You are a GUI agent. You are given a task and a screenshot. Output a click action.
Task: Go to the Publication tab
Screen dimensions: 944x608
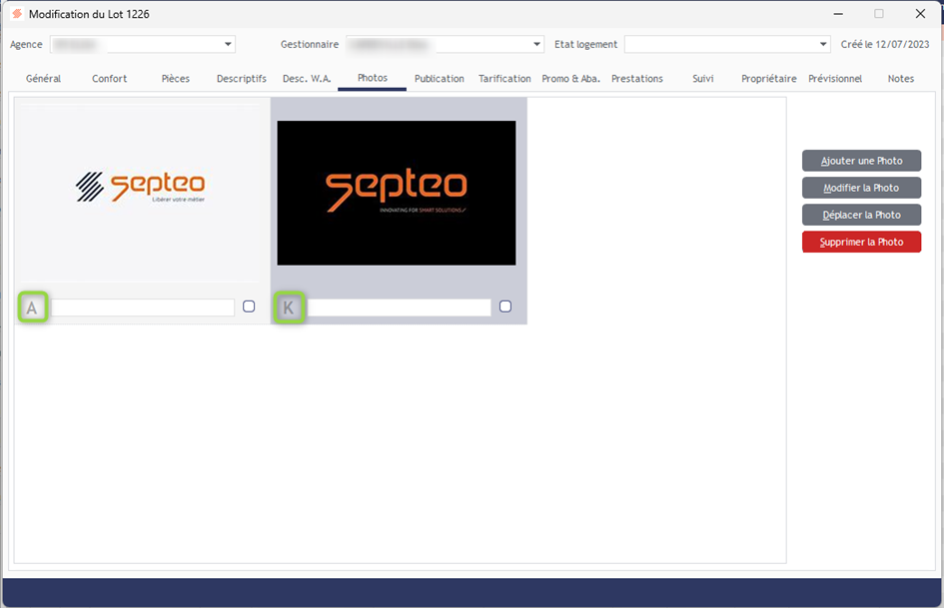[439, 79]
